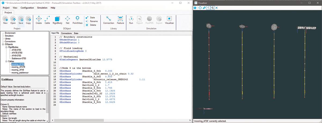Launch PostPDS tool
The height and width of the screenshot is (123, 322).
[149, 20]
